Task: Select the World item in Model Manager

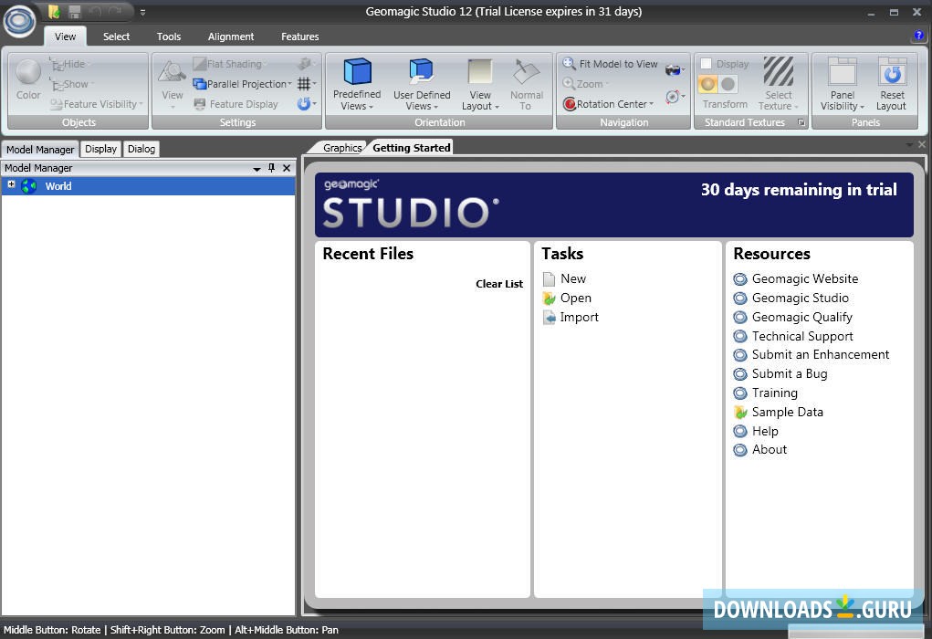Action: click(148, 186)
